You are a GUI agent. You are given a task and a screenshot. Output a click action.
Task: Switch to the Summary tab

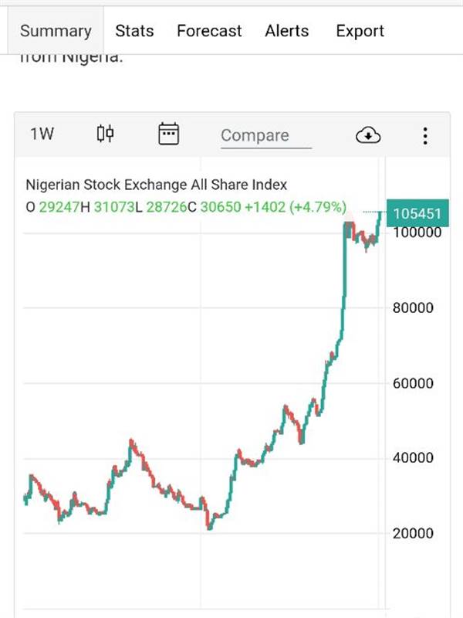pyautogui.click(x=56, y=32)
